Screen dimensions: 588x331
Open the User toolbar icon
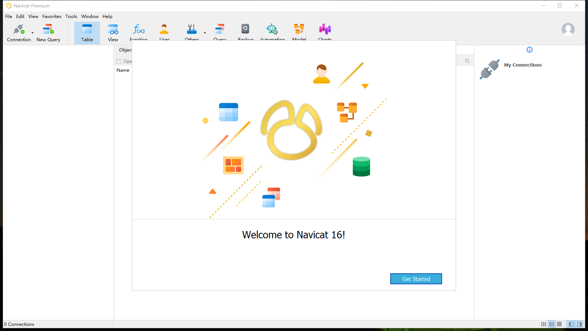point(164,29)
